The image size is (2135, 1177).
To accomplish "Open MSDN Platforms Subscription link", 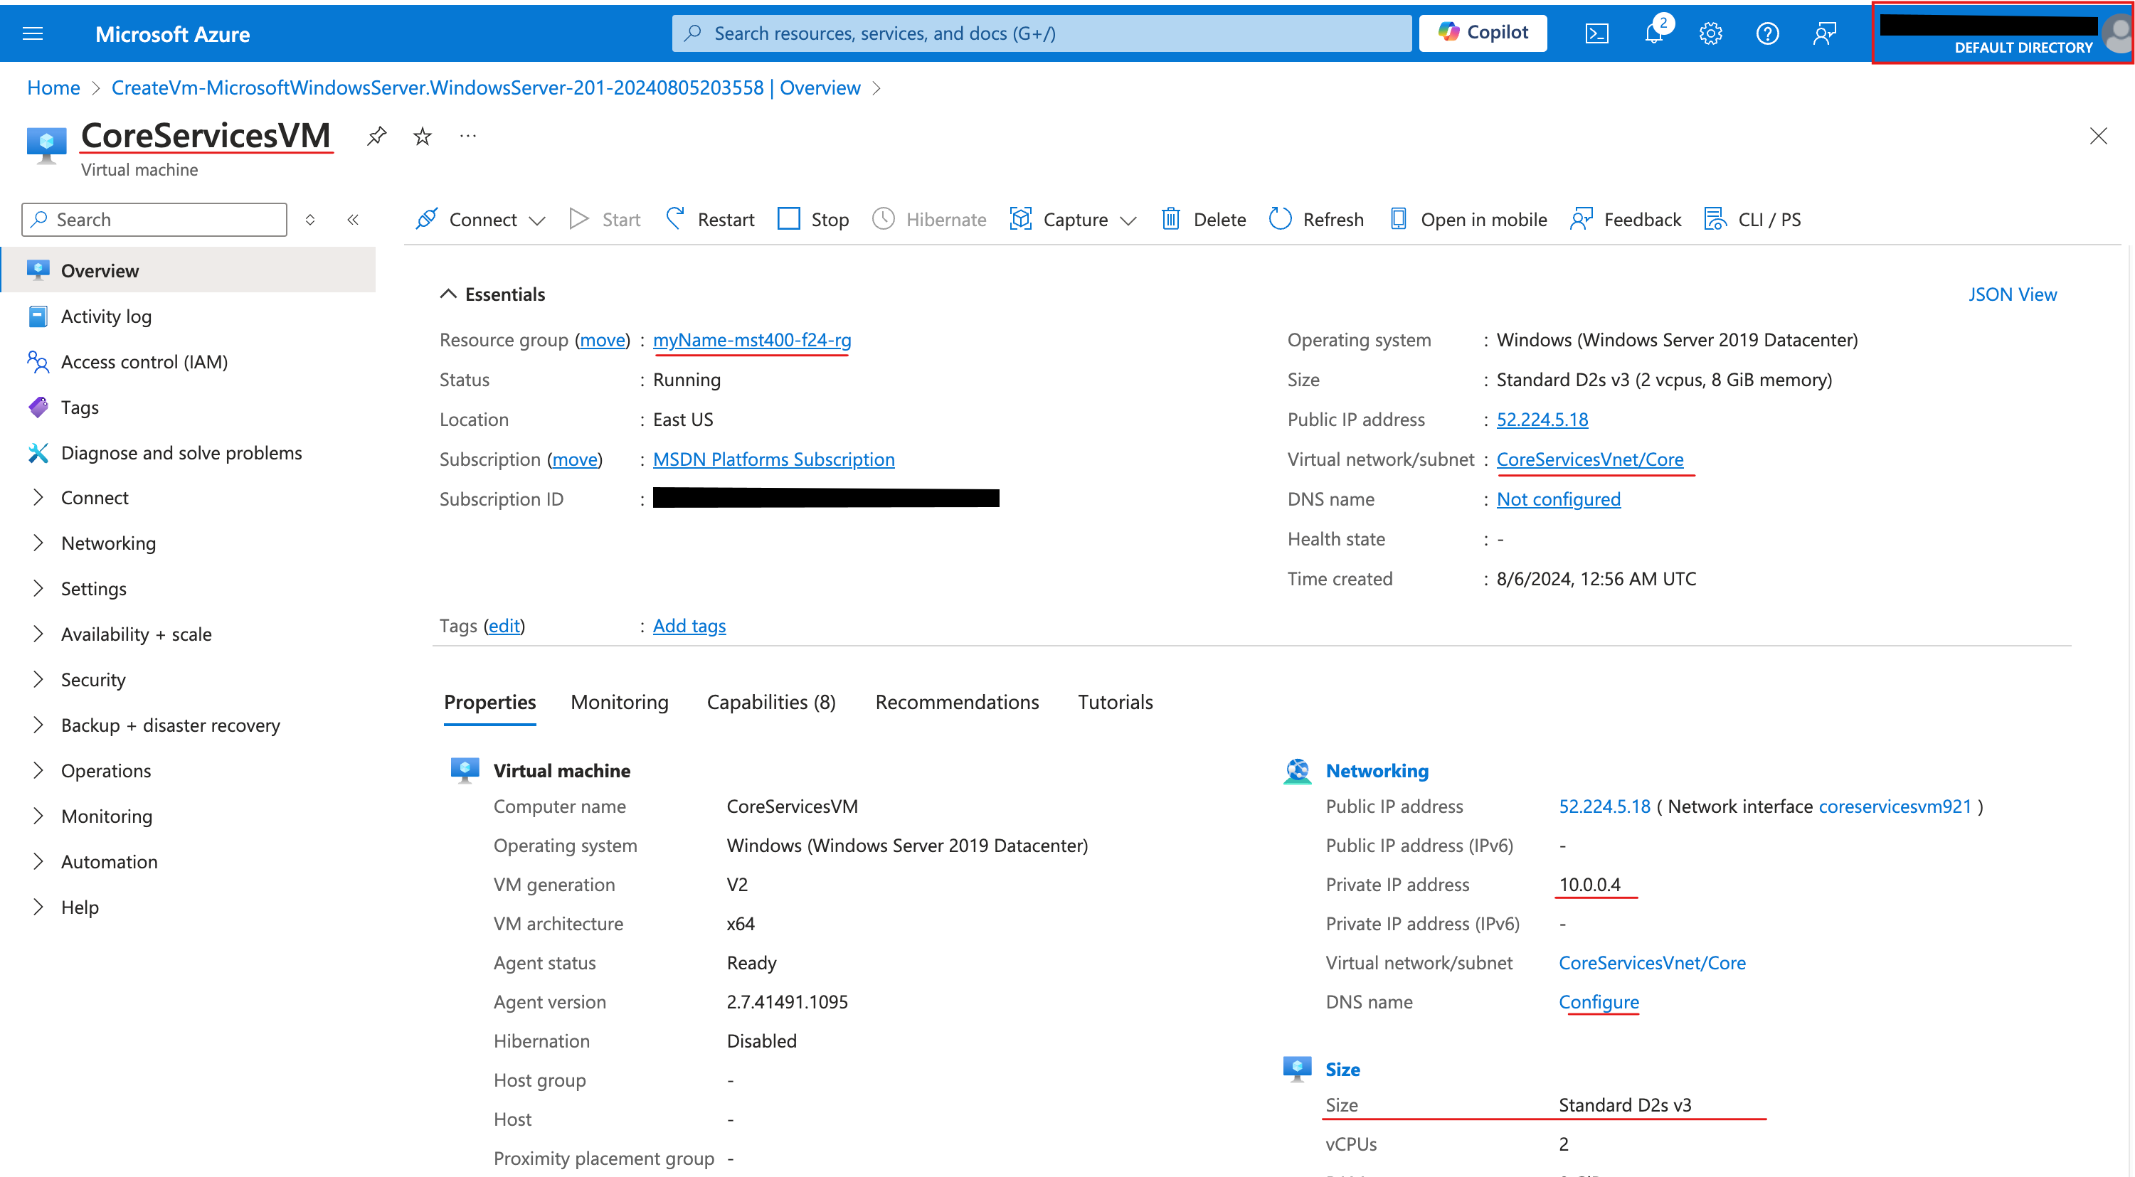I will [x=773, y=459].
